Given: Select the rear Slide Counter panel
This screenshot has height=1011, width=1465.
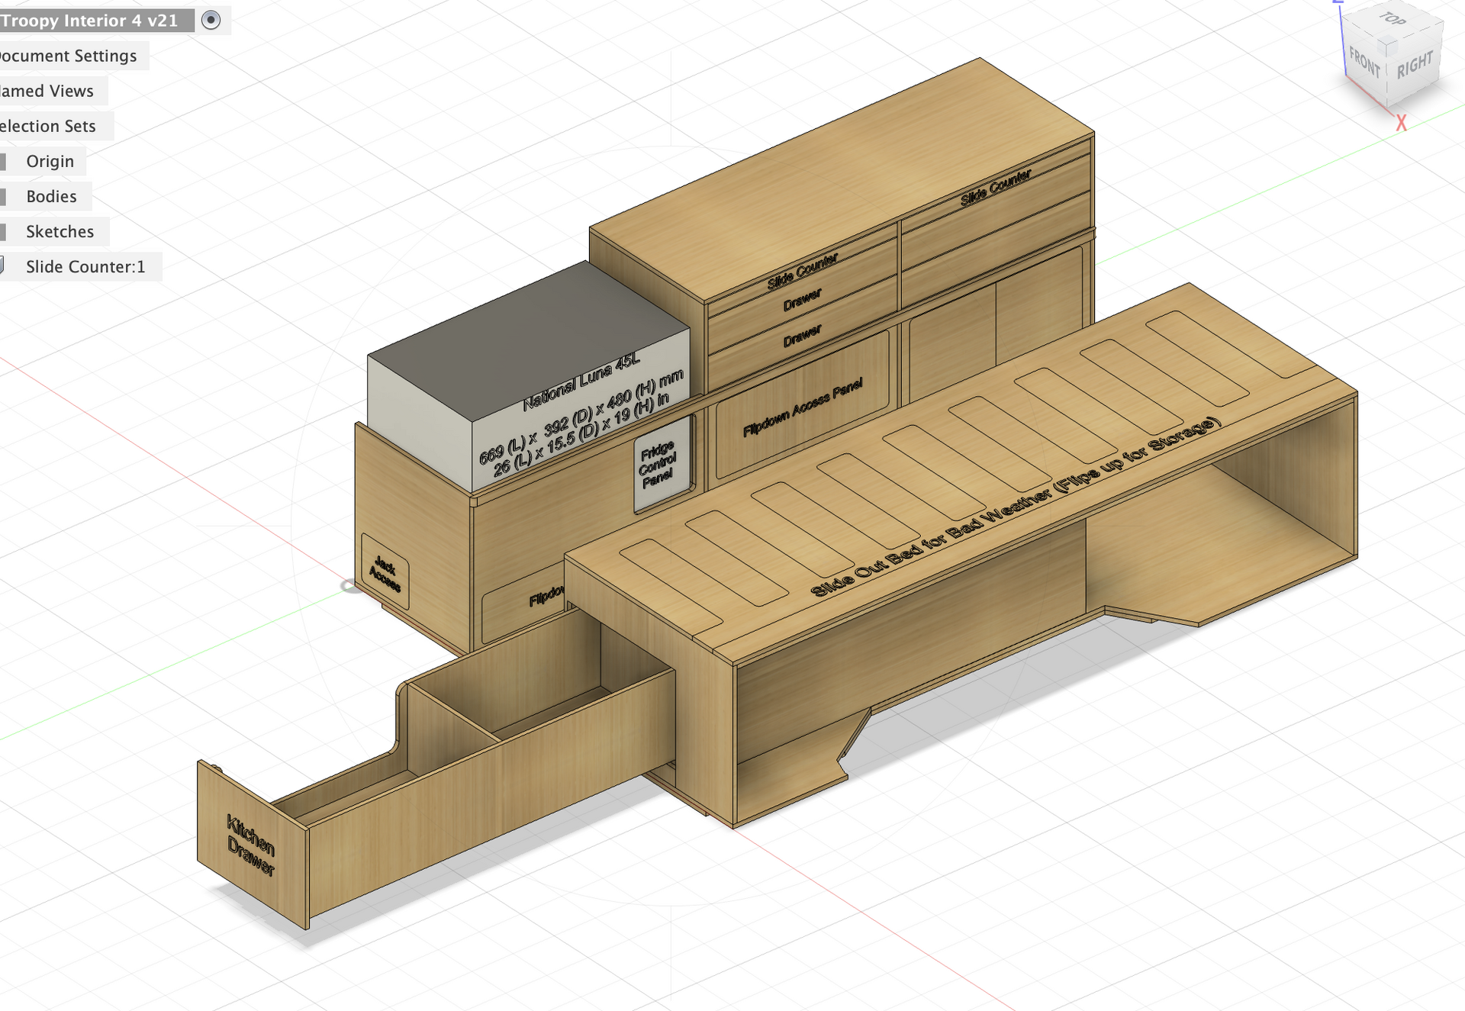Looking at the screenshot, I should click(x=996, y=187).
